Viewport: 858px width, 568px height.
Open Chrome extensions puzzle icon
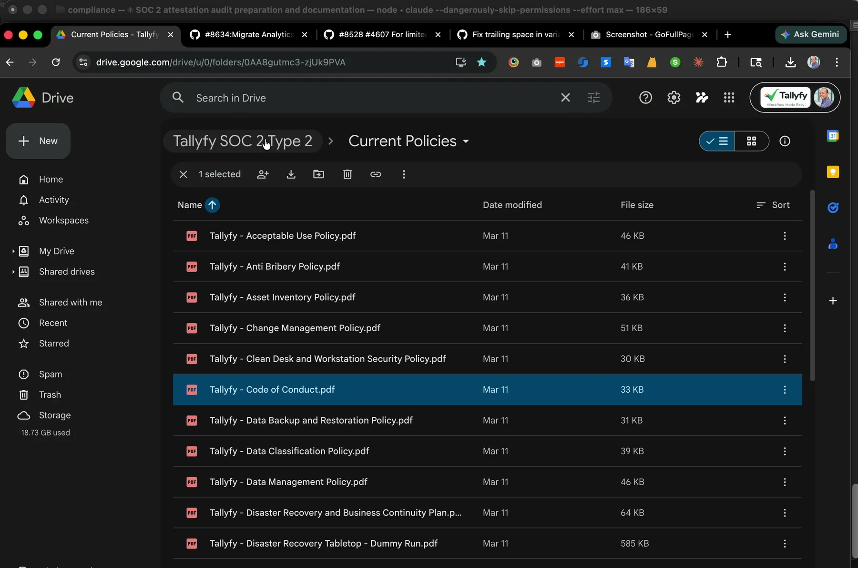click(x=722, y=62)
